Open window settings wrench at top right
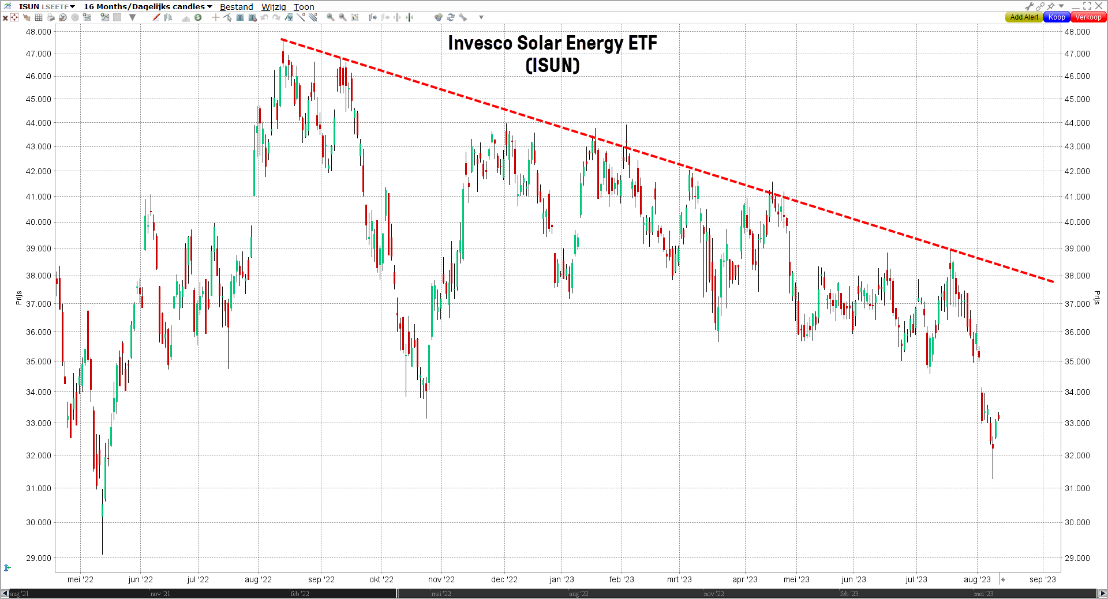 [1030, 6]
